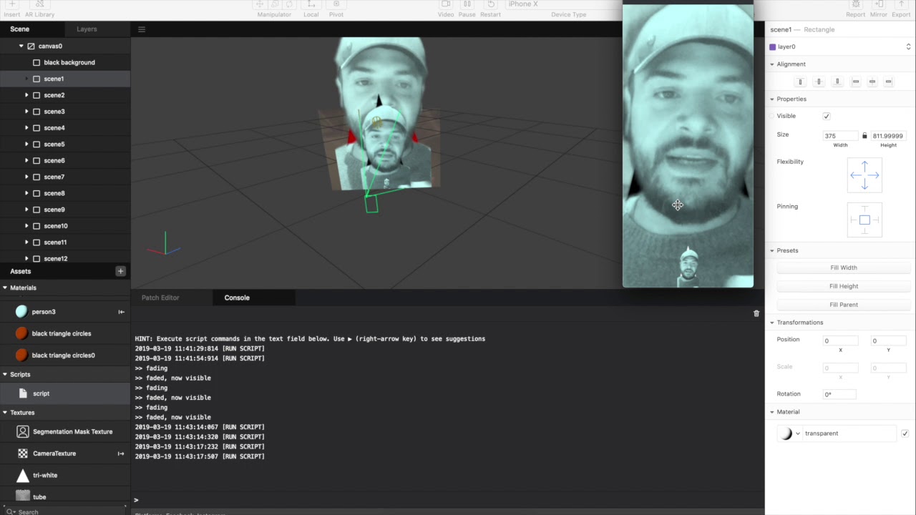916x515 pixels.
Task: Switch to the Scene tab
Action: coord(20,29)
